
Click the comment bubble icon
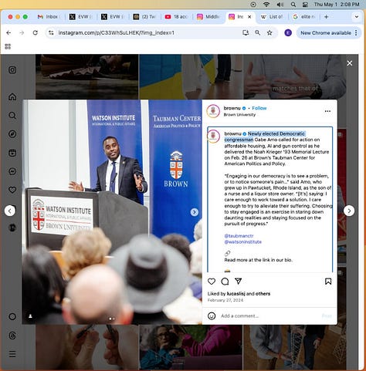click(x=225, y=282)
